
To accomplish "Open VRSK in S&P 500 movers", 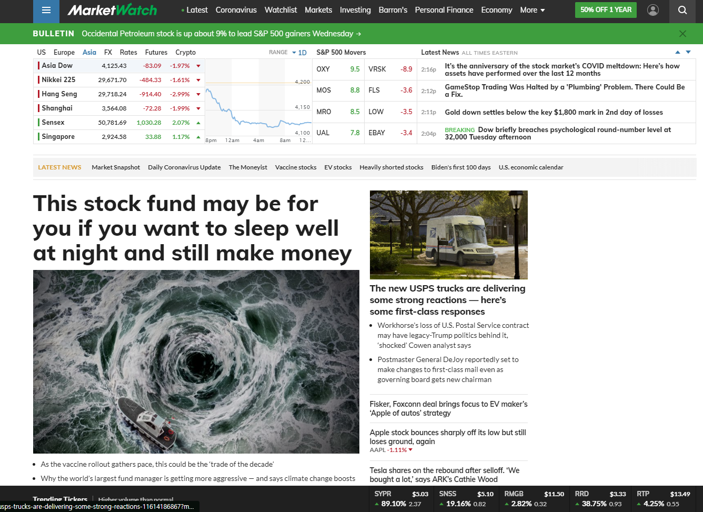I will 390,69.
